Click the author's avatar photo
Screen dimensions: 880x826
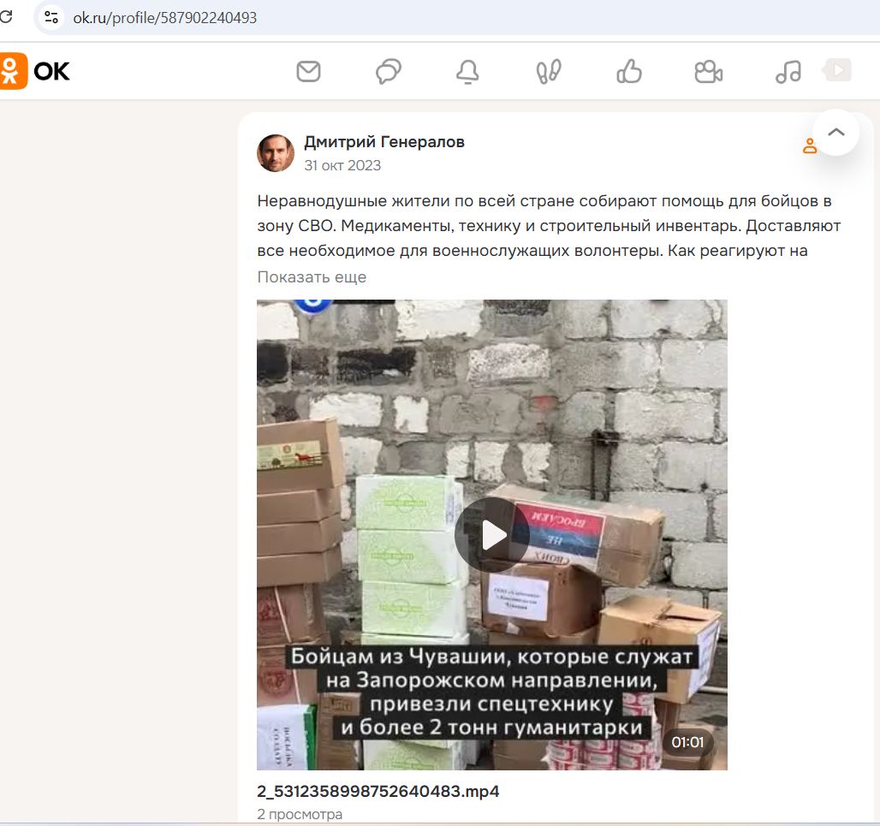click(x=276, y=153)
